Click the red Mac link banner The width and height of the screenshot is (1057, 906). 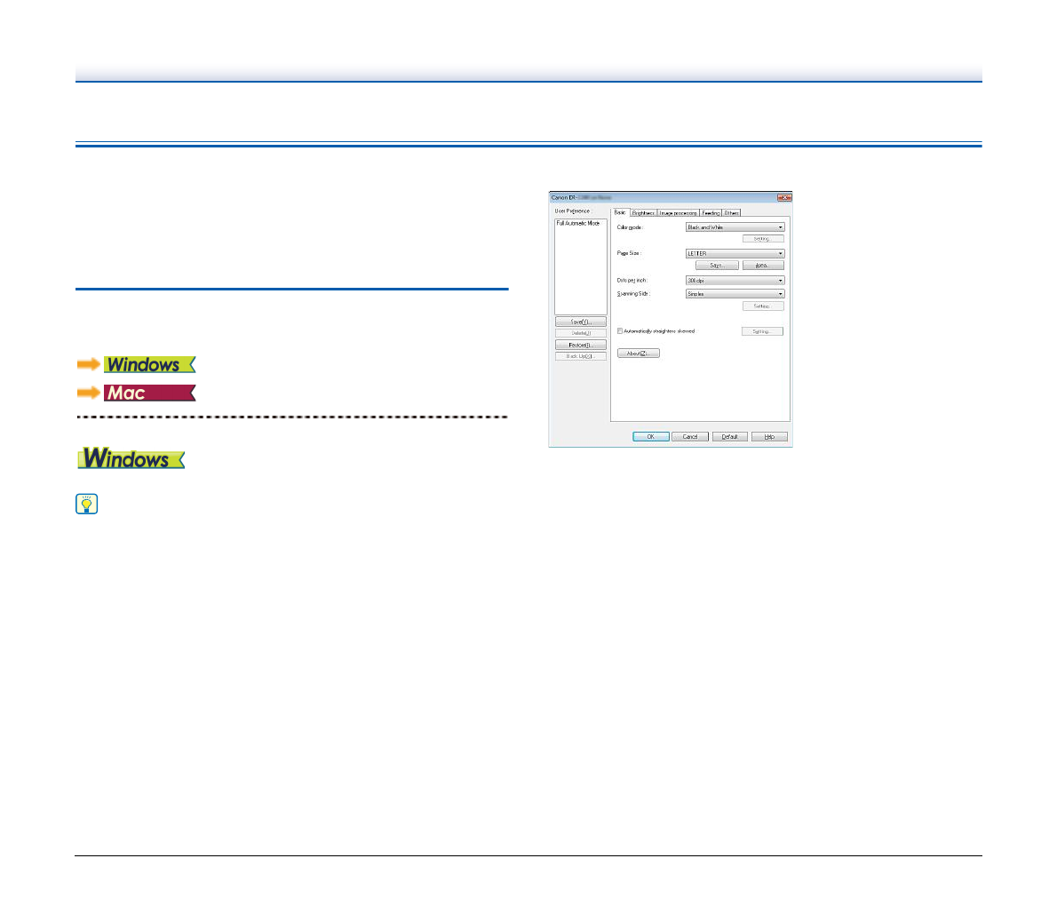coord(148,393)
